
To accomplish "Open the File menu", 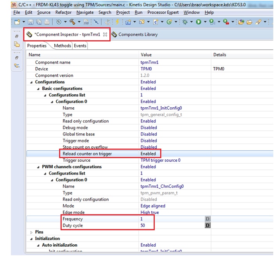I will [x=16, y=13].
